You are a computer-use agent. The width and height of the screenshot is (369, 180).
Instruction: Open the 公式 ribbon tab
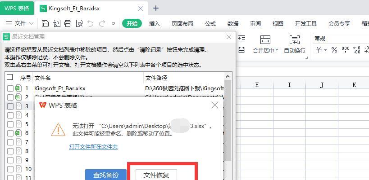pyautogui.click(x=210, y=23)
